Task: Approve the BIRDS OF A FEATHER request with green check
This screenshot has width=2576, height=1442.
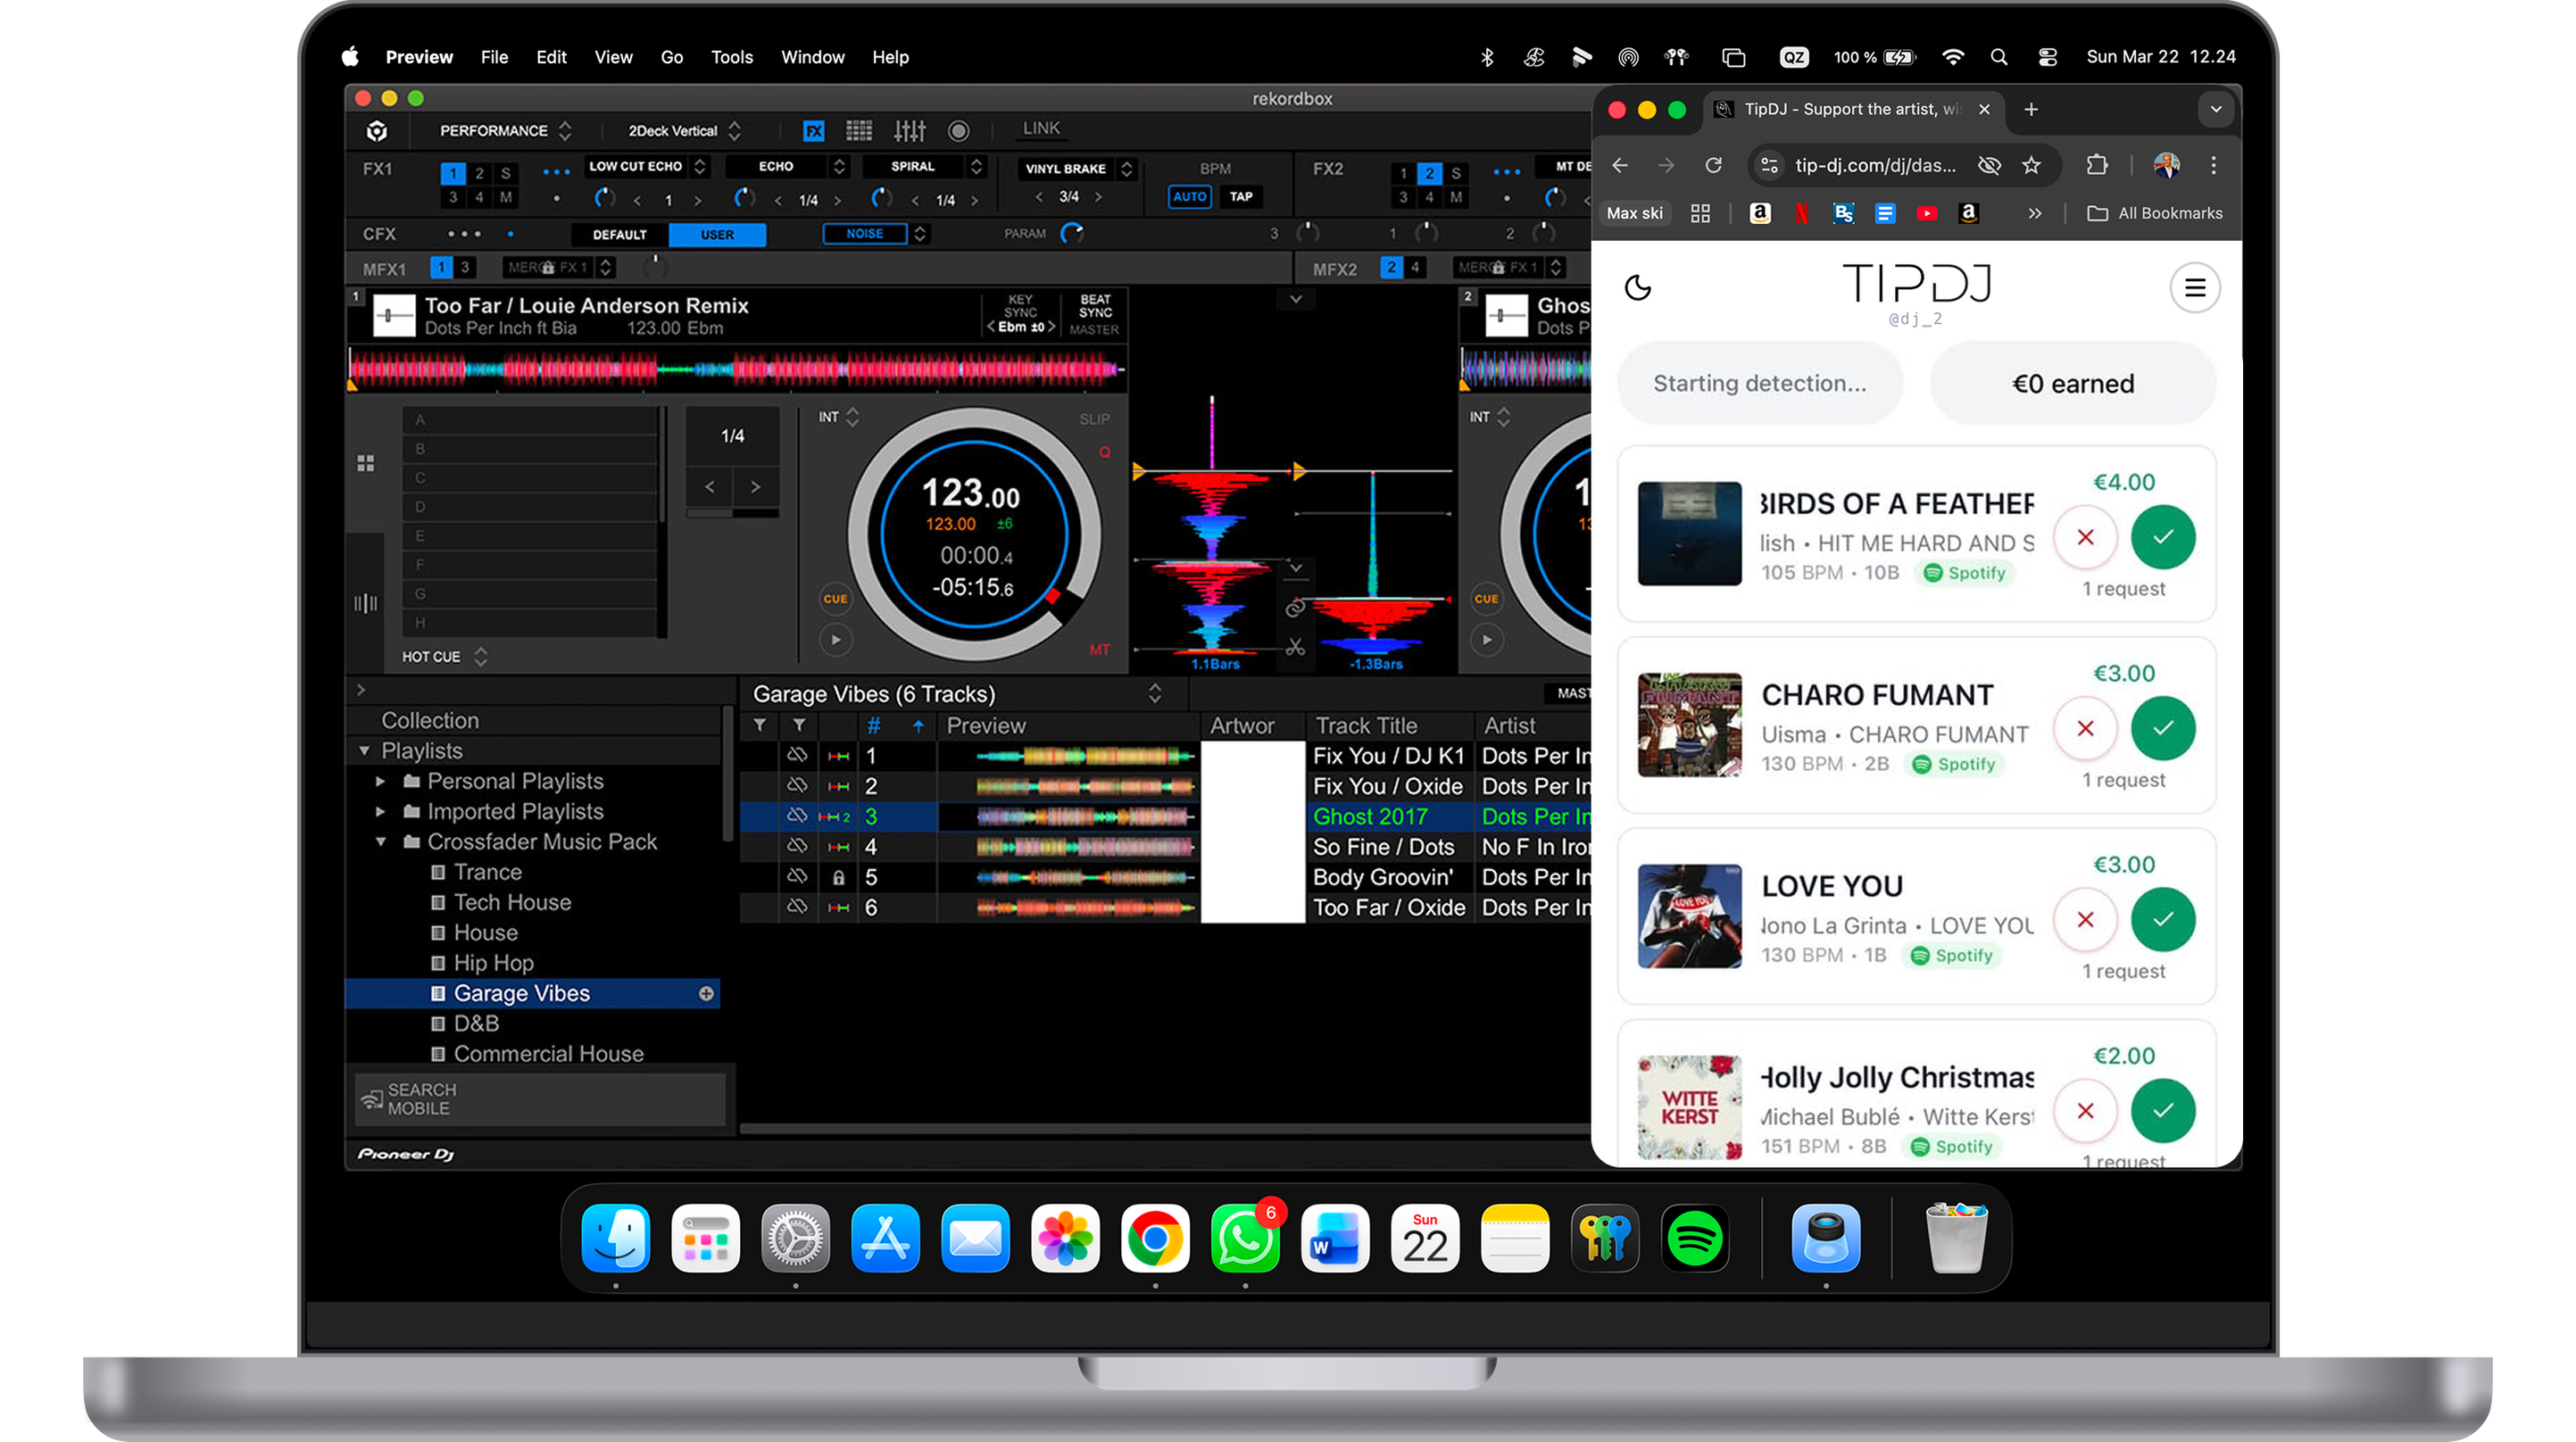Action: [2163, 537]
